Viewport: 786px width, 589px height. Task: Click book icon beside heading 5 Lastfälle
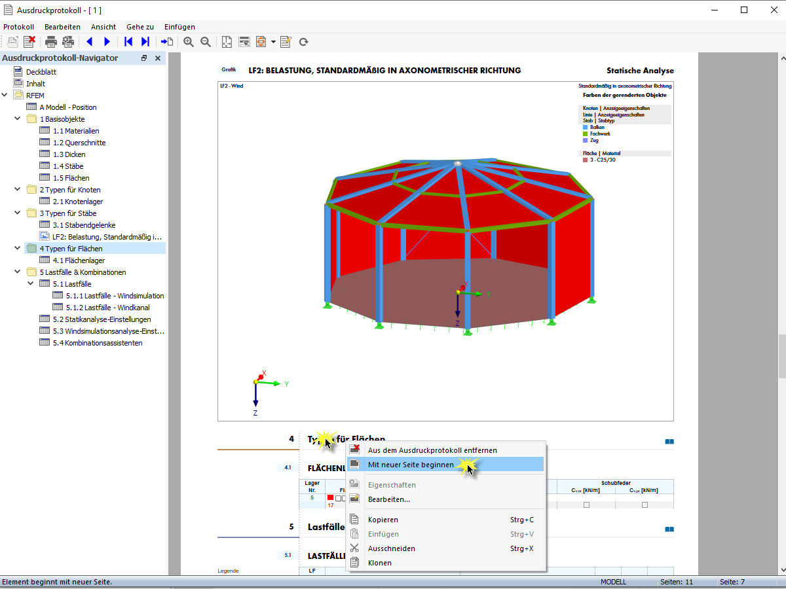[x=669, y=529]
